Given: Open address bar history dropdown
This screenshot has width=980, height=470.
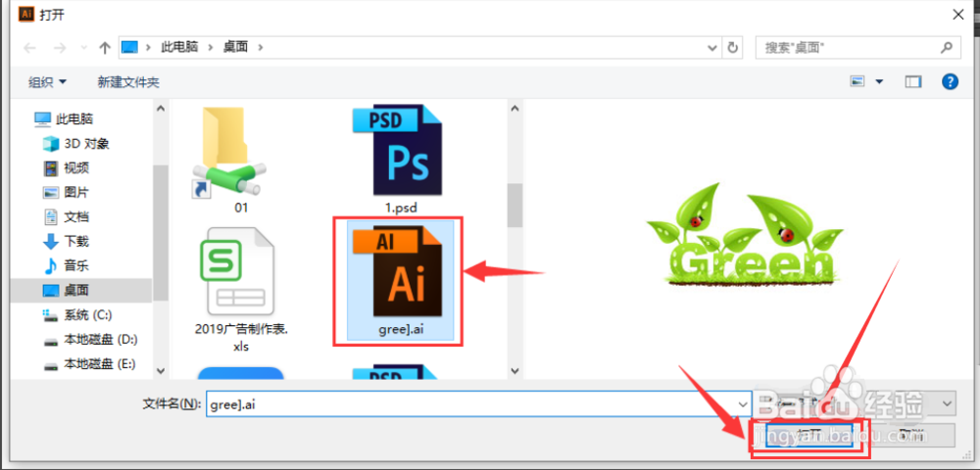Looking at the screenshot, I should coord(711,47).
